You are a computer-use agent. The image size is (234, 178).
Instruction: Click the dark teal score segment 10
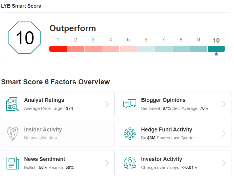tap(216, 49)
